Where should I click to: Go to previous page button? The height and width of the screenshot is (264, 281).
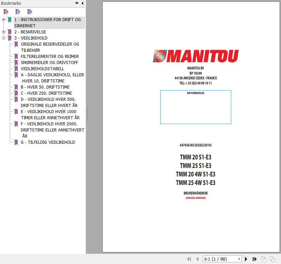pyautogui.click(x=197, y=259)
